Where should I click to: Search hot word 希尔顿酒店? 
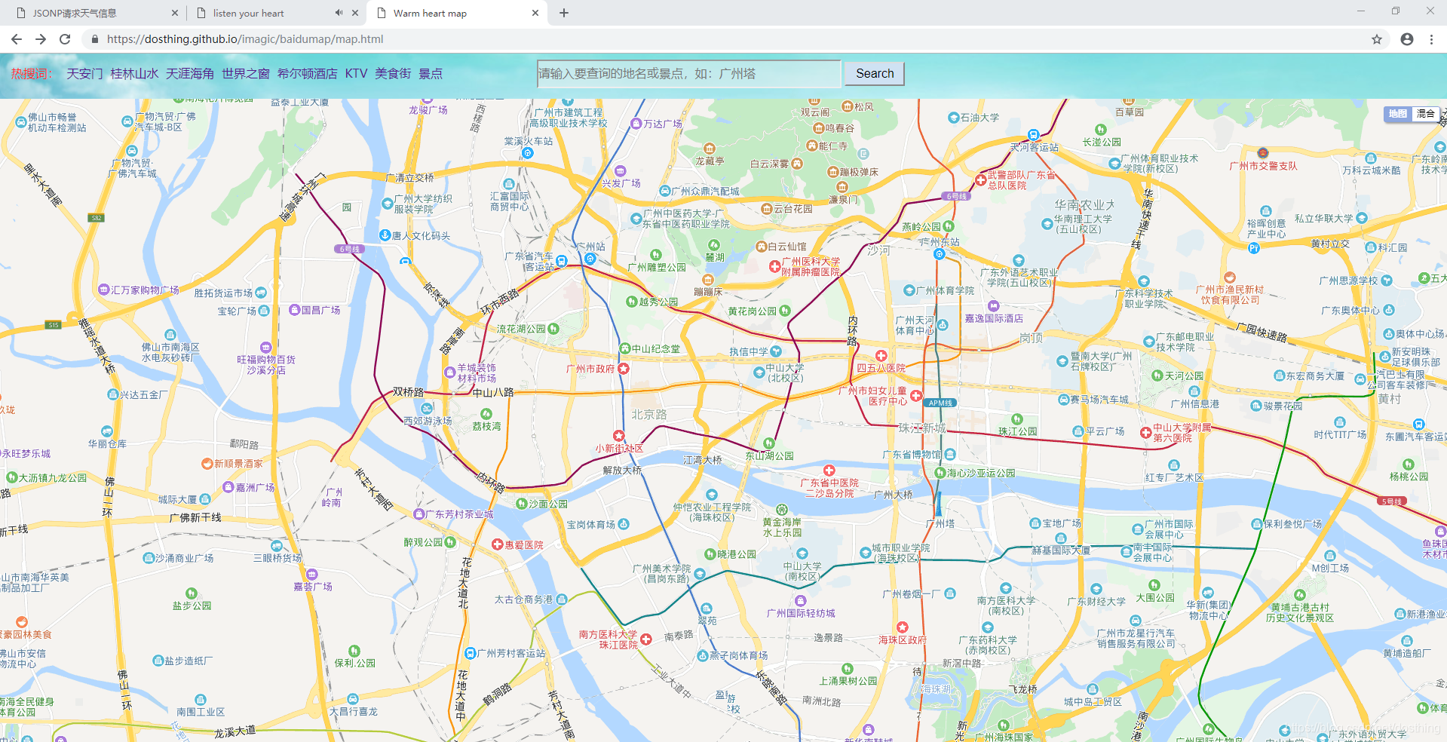308,73
